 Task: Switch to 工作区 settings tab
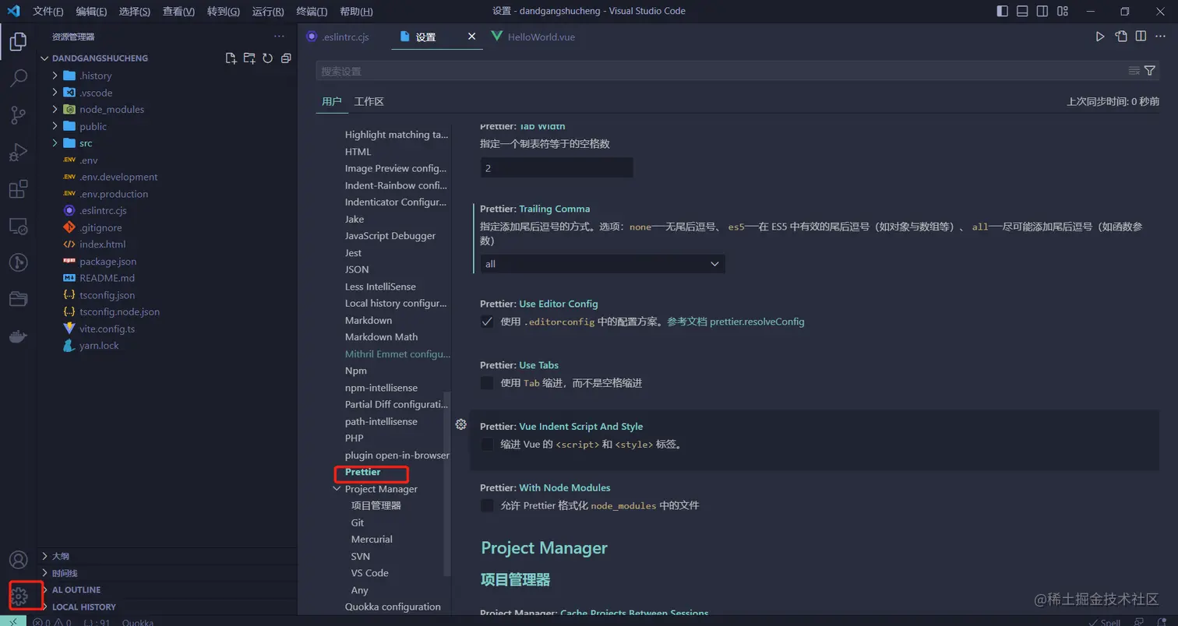coord(369,102)
